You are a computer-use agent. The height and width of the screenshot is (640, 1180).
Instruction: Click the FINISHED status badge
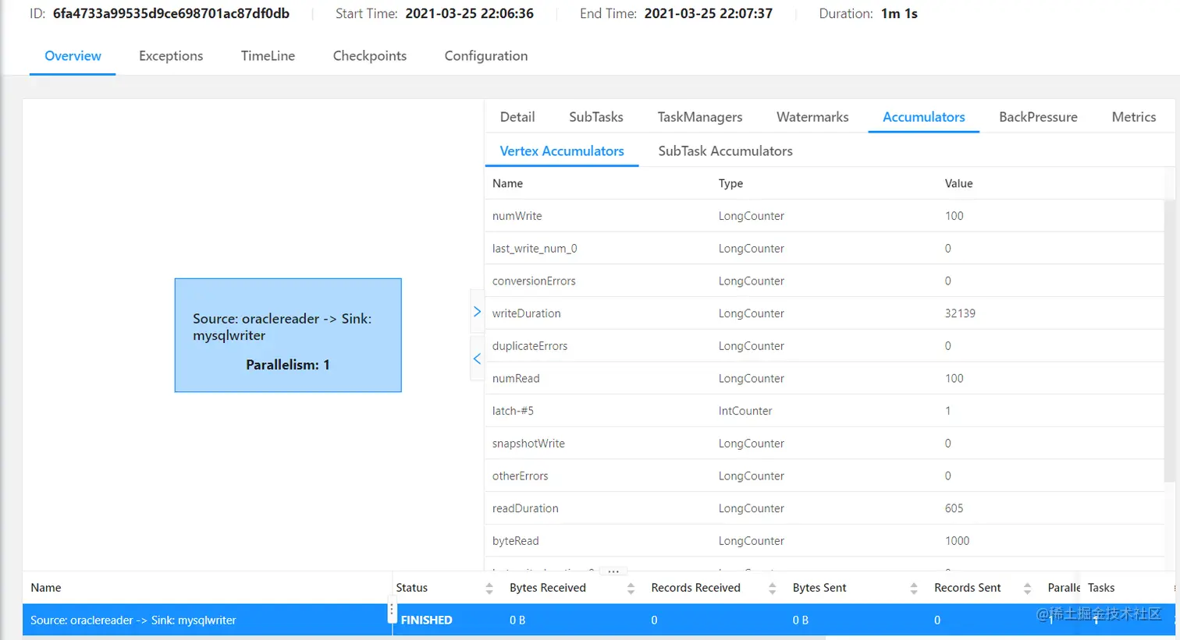point(427,621)
